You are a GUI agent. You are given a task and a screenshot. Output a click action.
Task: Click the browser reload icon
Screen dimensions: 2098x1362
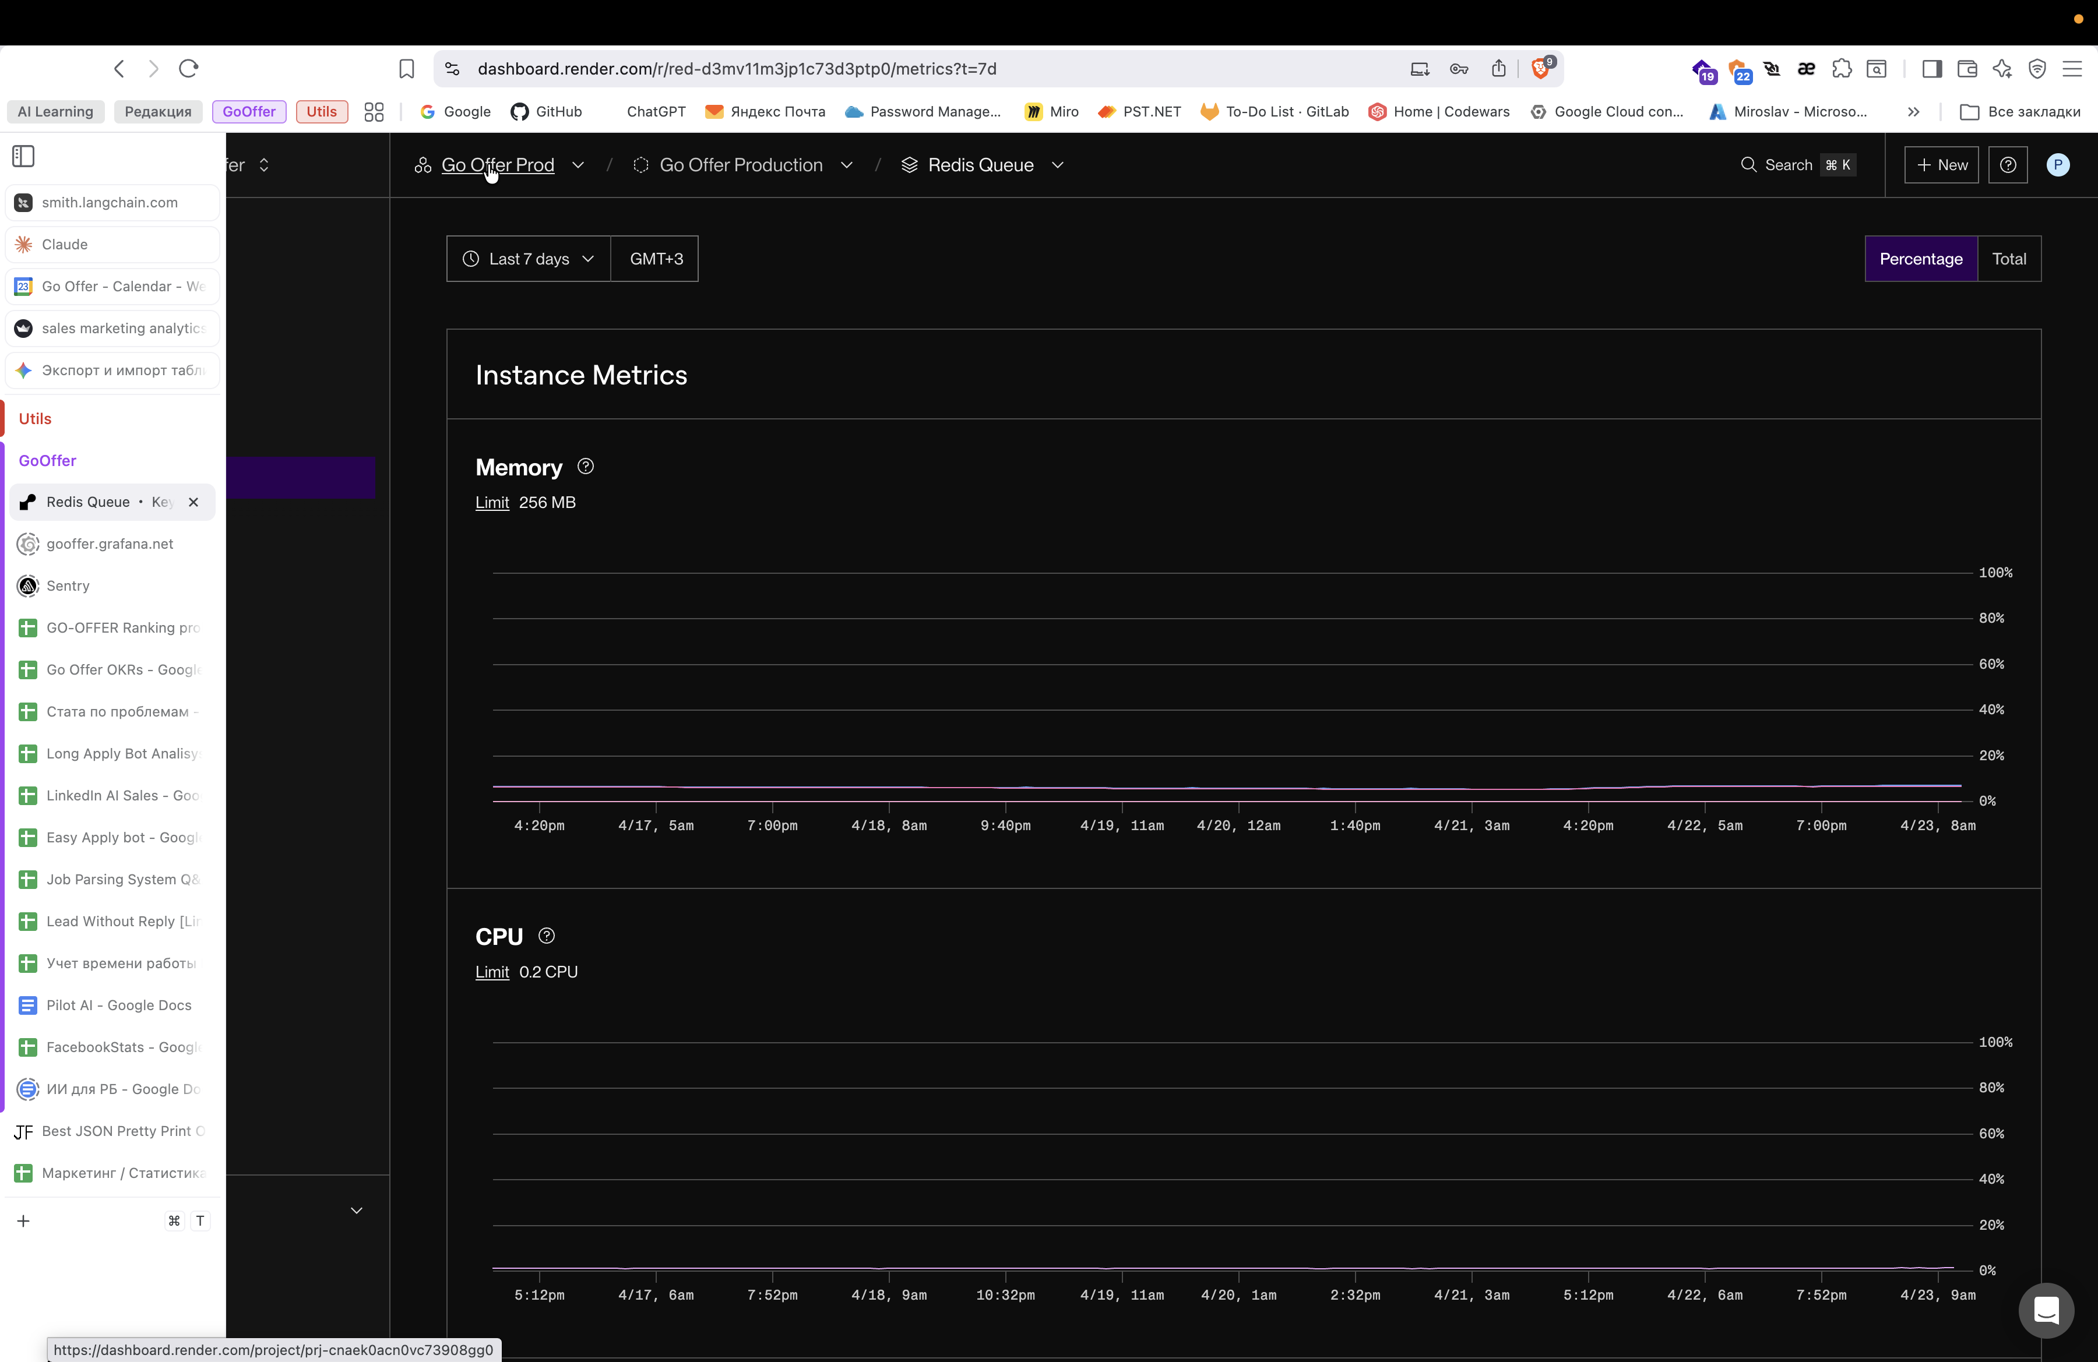(x=189, y=69)
